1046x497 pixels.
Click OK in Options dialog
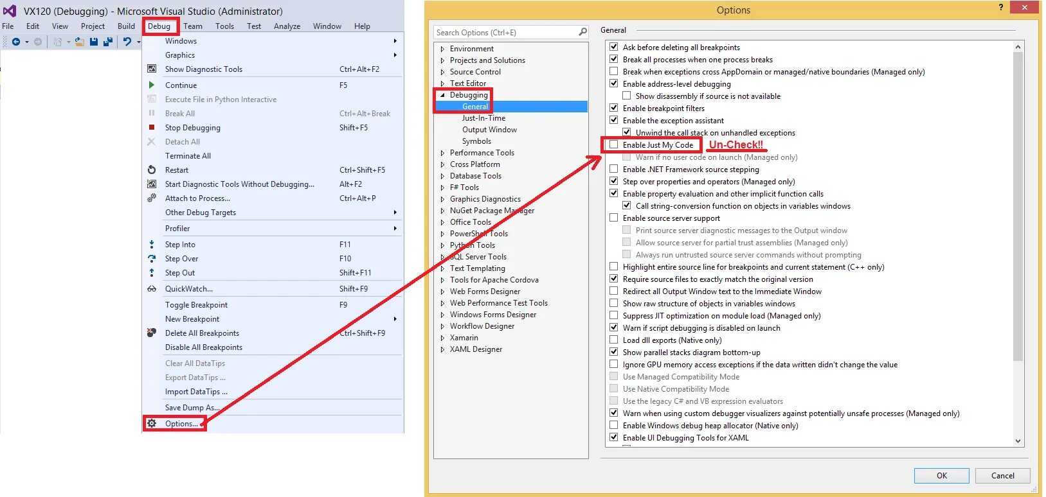tap(941, 475)
